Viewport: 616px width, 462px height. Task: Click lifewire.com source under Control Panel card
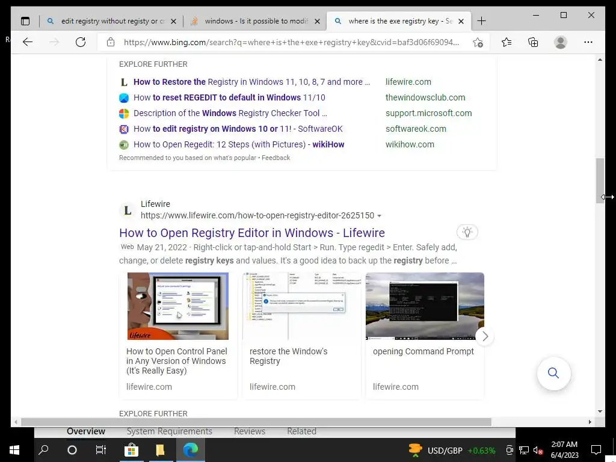(x=149, y=387)
